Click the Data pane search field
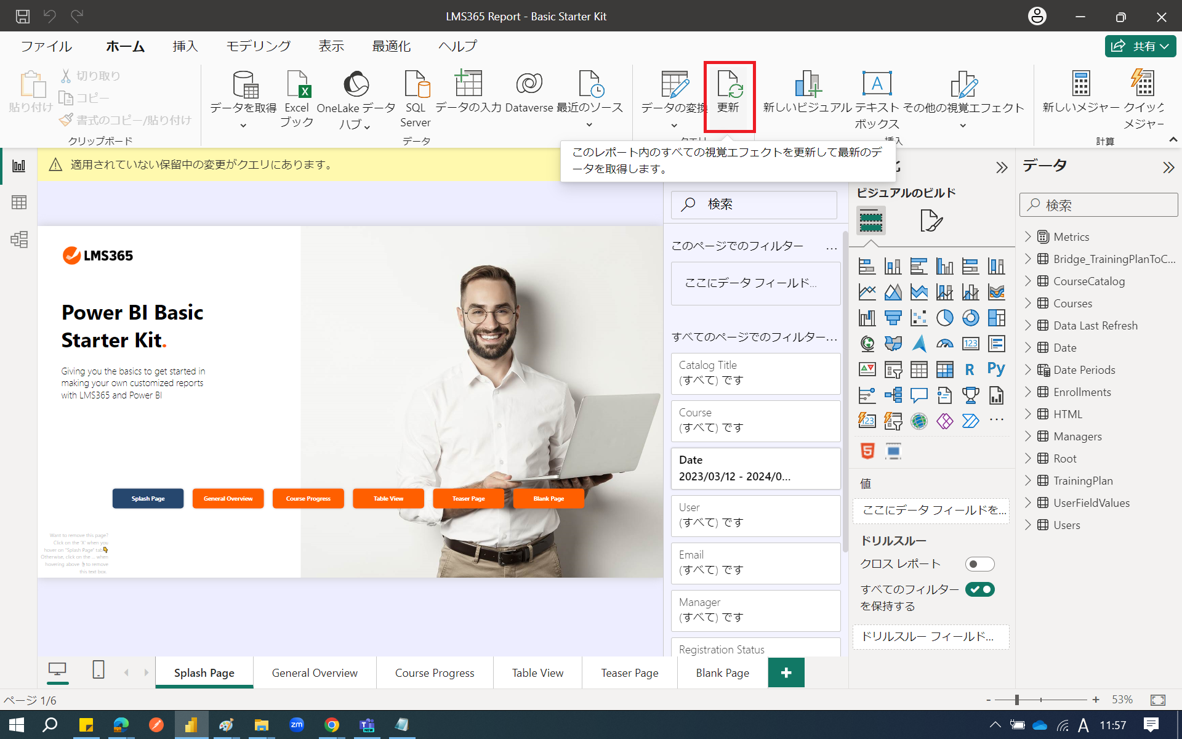 [x=1099, y=204]
